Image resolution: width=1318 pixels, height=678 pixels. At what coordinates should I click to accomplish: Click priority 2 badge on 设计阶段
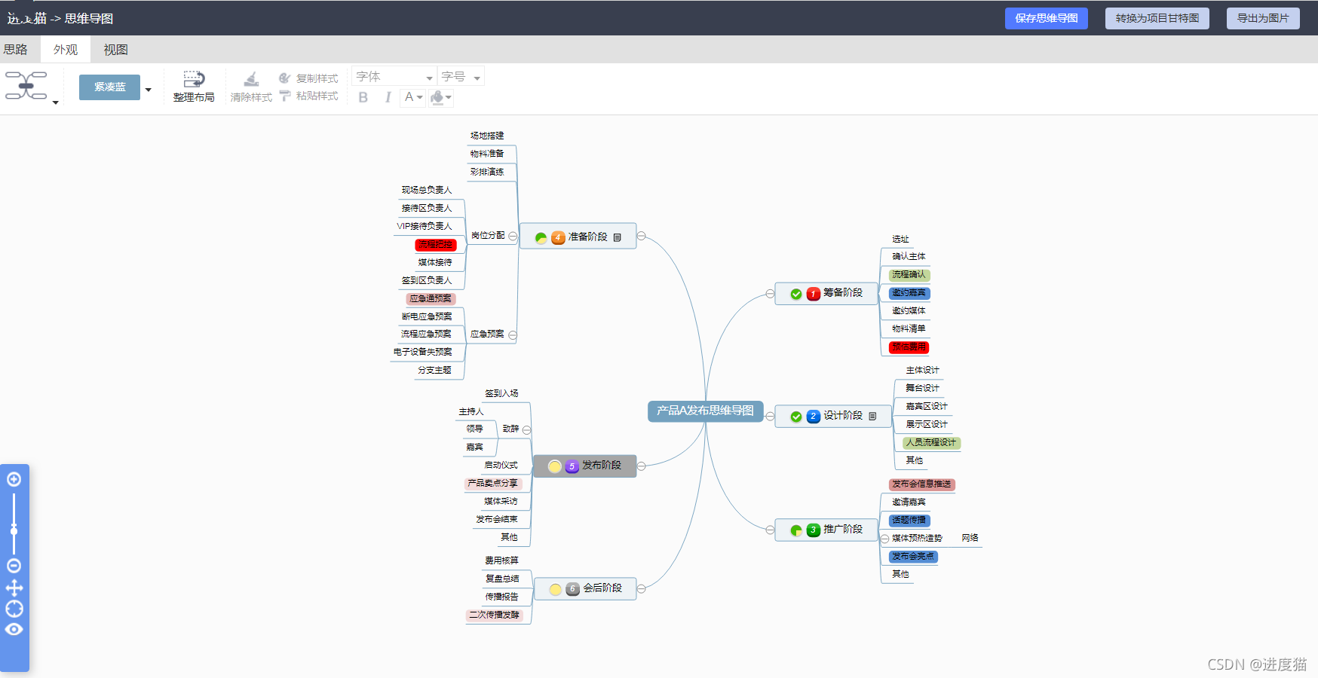(813, 417)
